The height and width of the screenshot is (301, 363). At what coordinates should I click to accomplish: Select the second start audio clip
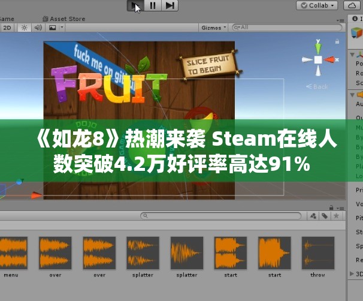tap(274, 257)
